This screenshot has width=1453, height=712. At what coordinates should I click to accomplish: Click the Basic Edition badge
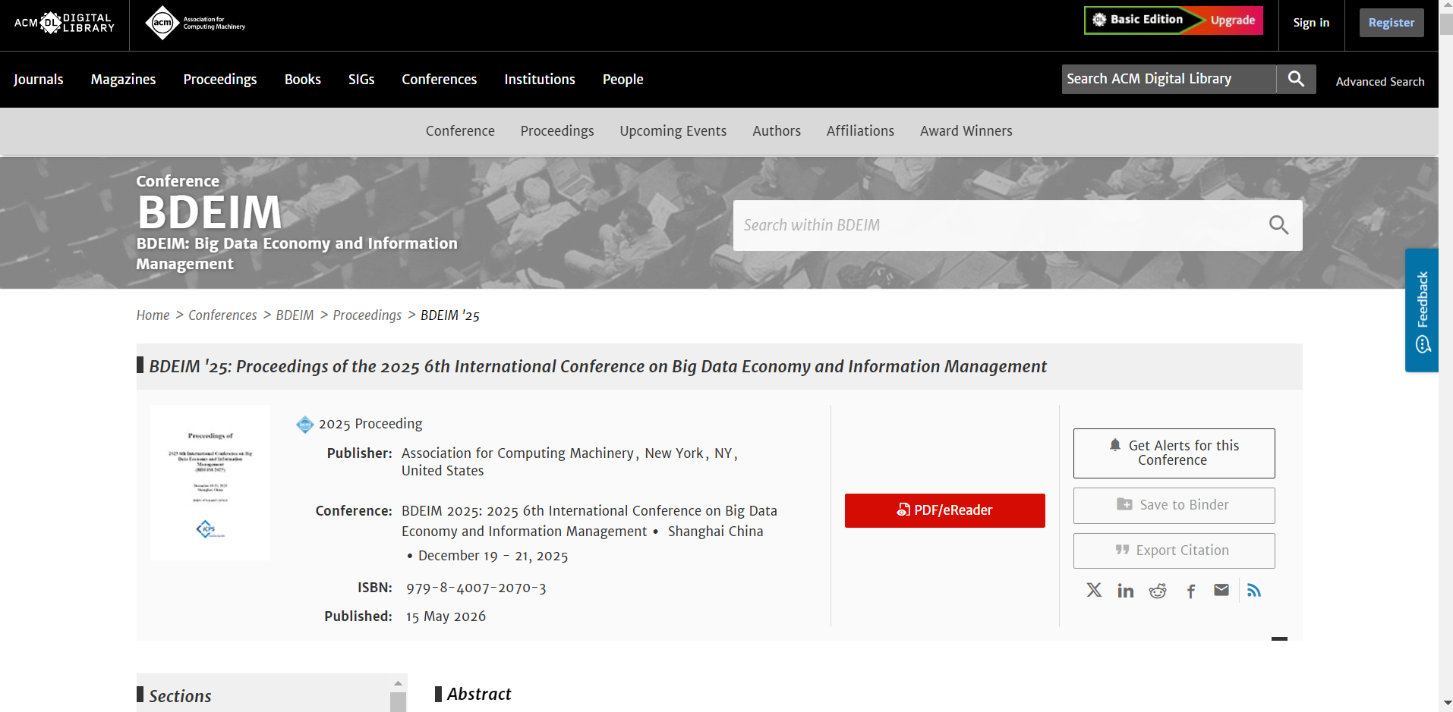(1146, 20)
